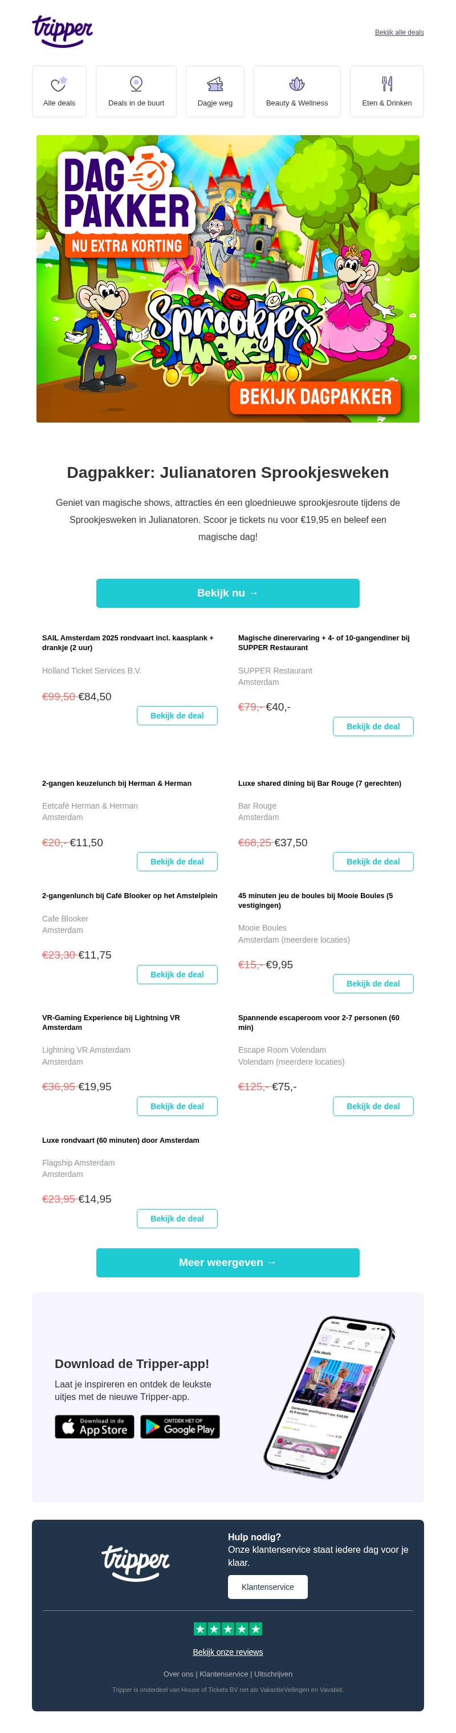View the SAIL Amsterdam rondvaart deal
Image resolution: width=456 pixels, height=1733 pixels.
coord(177,715)
